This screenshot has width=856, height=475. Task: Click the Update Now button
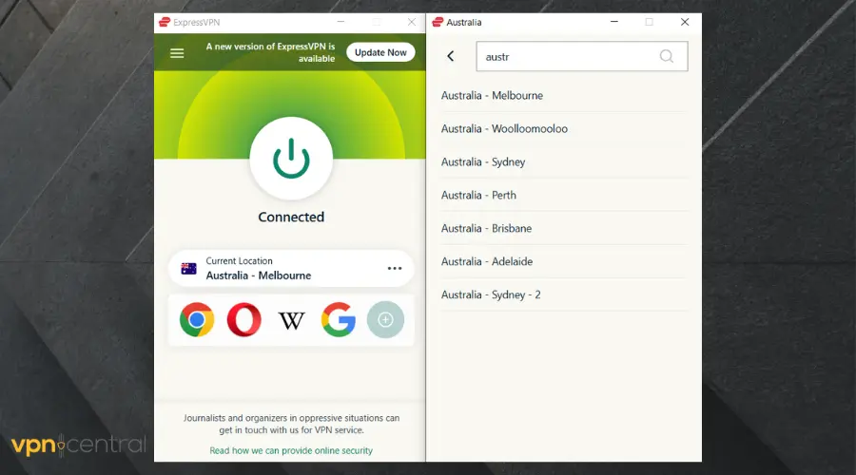point(380,52)
